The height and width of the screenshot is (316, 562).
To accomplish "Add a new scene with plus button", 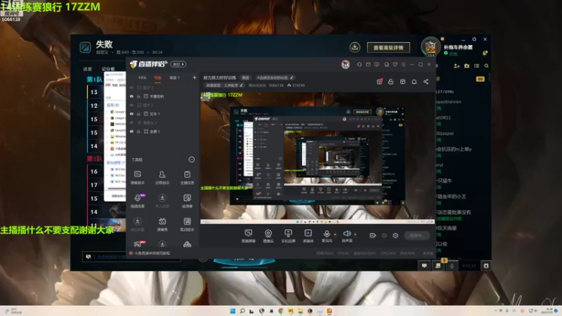I will tap(195, 77).
